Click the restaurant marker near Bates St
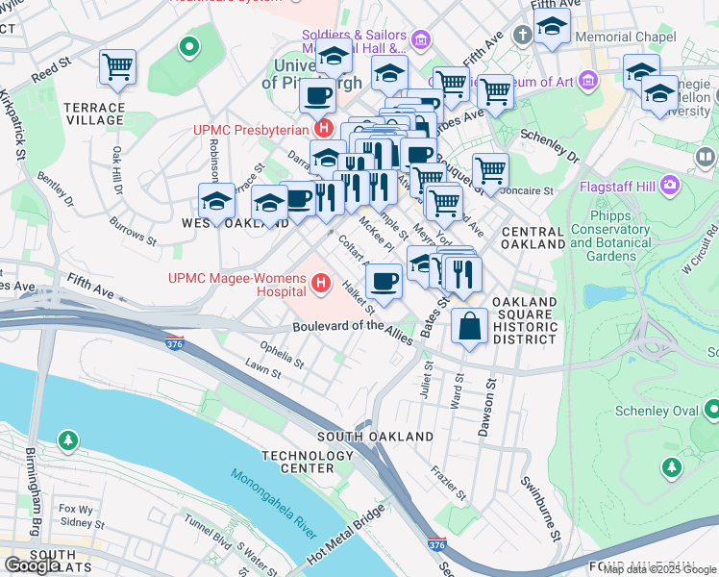This screenshot has height=577, width=719. 463,275
